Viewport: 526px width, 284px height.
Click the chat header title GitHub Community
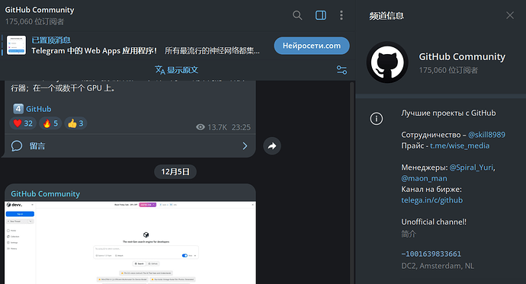click(x=40, y=10)
